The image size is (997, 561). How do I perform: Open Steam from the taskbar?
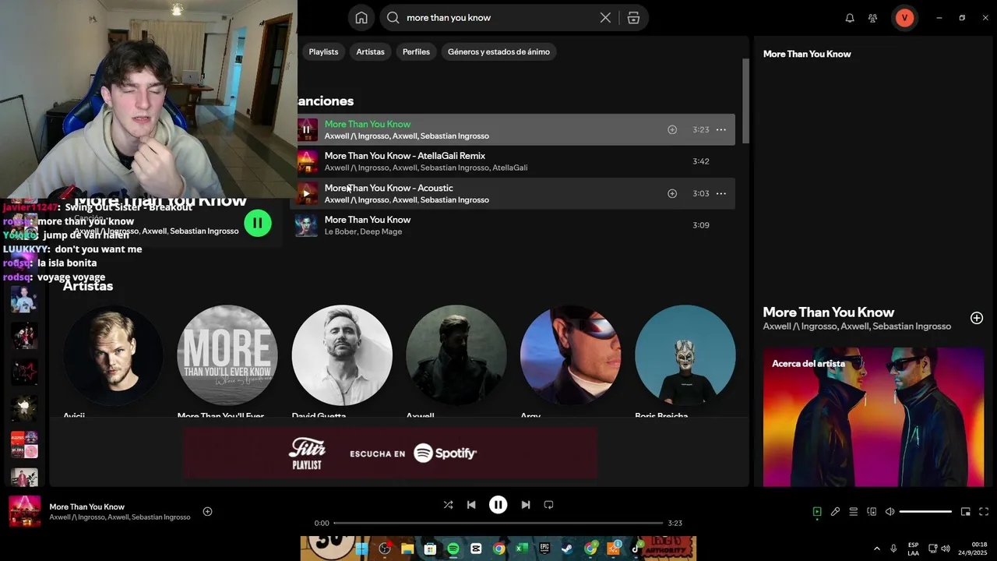click(x=567, y=549)
